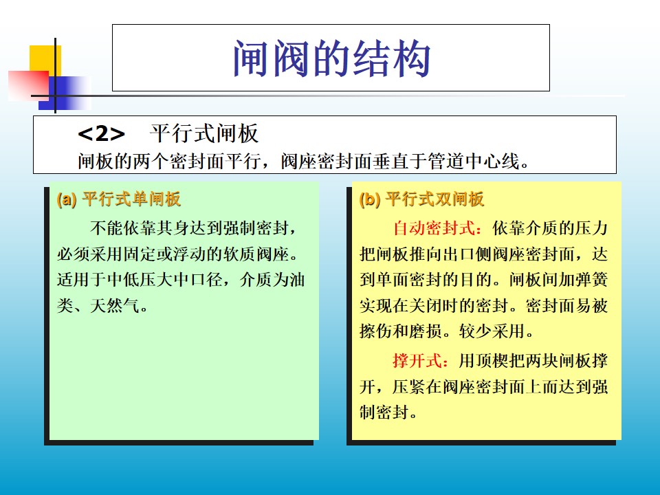
Task: Click the line starting with 开，压紧在阀座密封面
Action: [483, 386]
